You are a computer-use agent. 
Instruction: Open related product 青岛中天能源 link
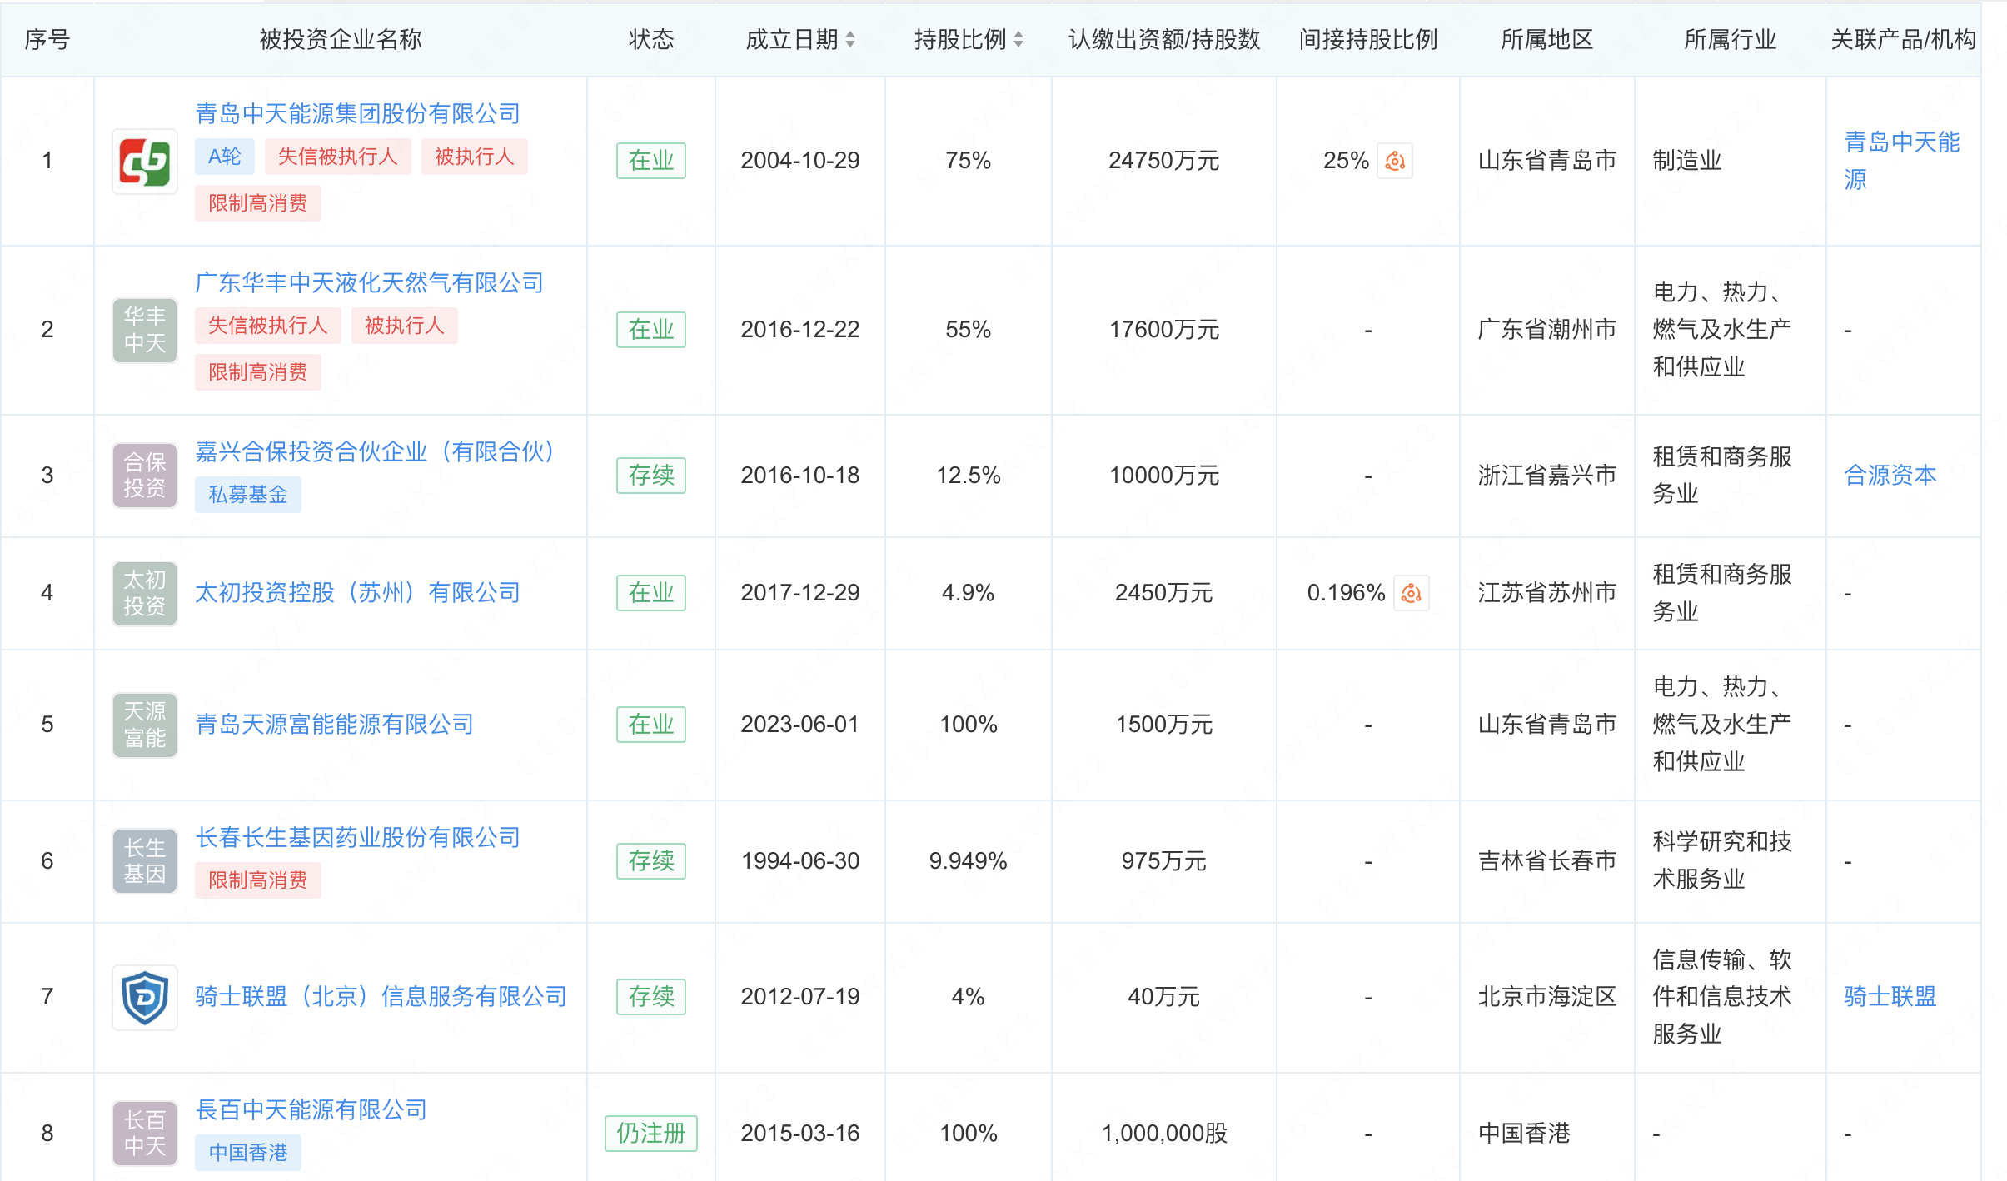(1902, 161)
